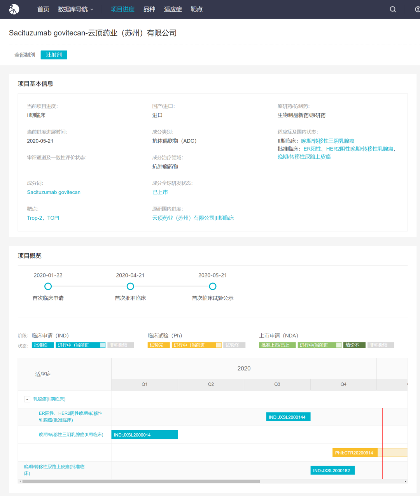Click the IND:JXSL2000144 gantt bar
Screen dimensions: 420x496
288,417
